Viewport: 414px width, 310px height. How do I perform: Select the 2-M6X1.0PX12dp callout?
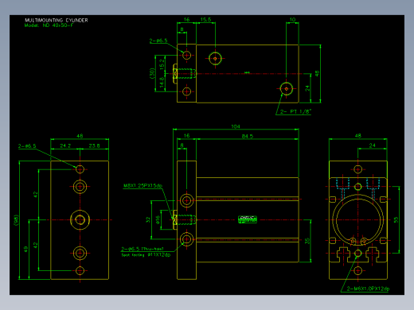(368, 289)
